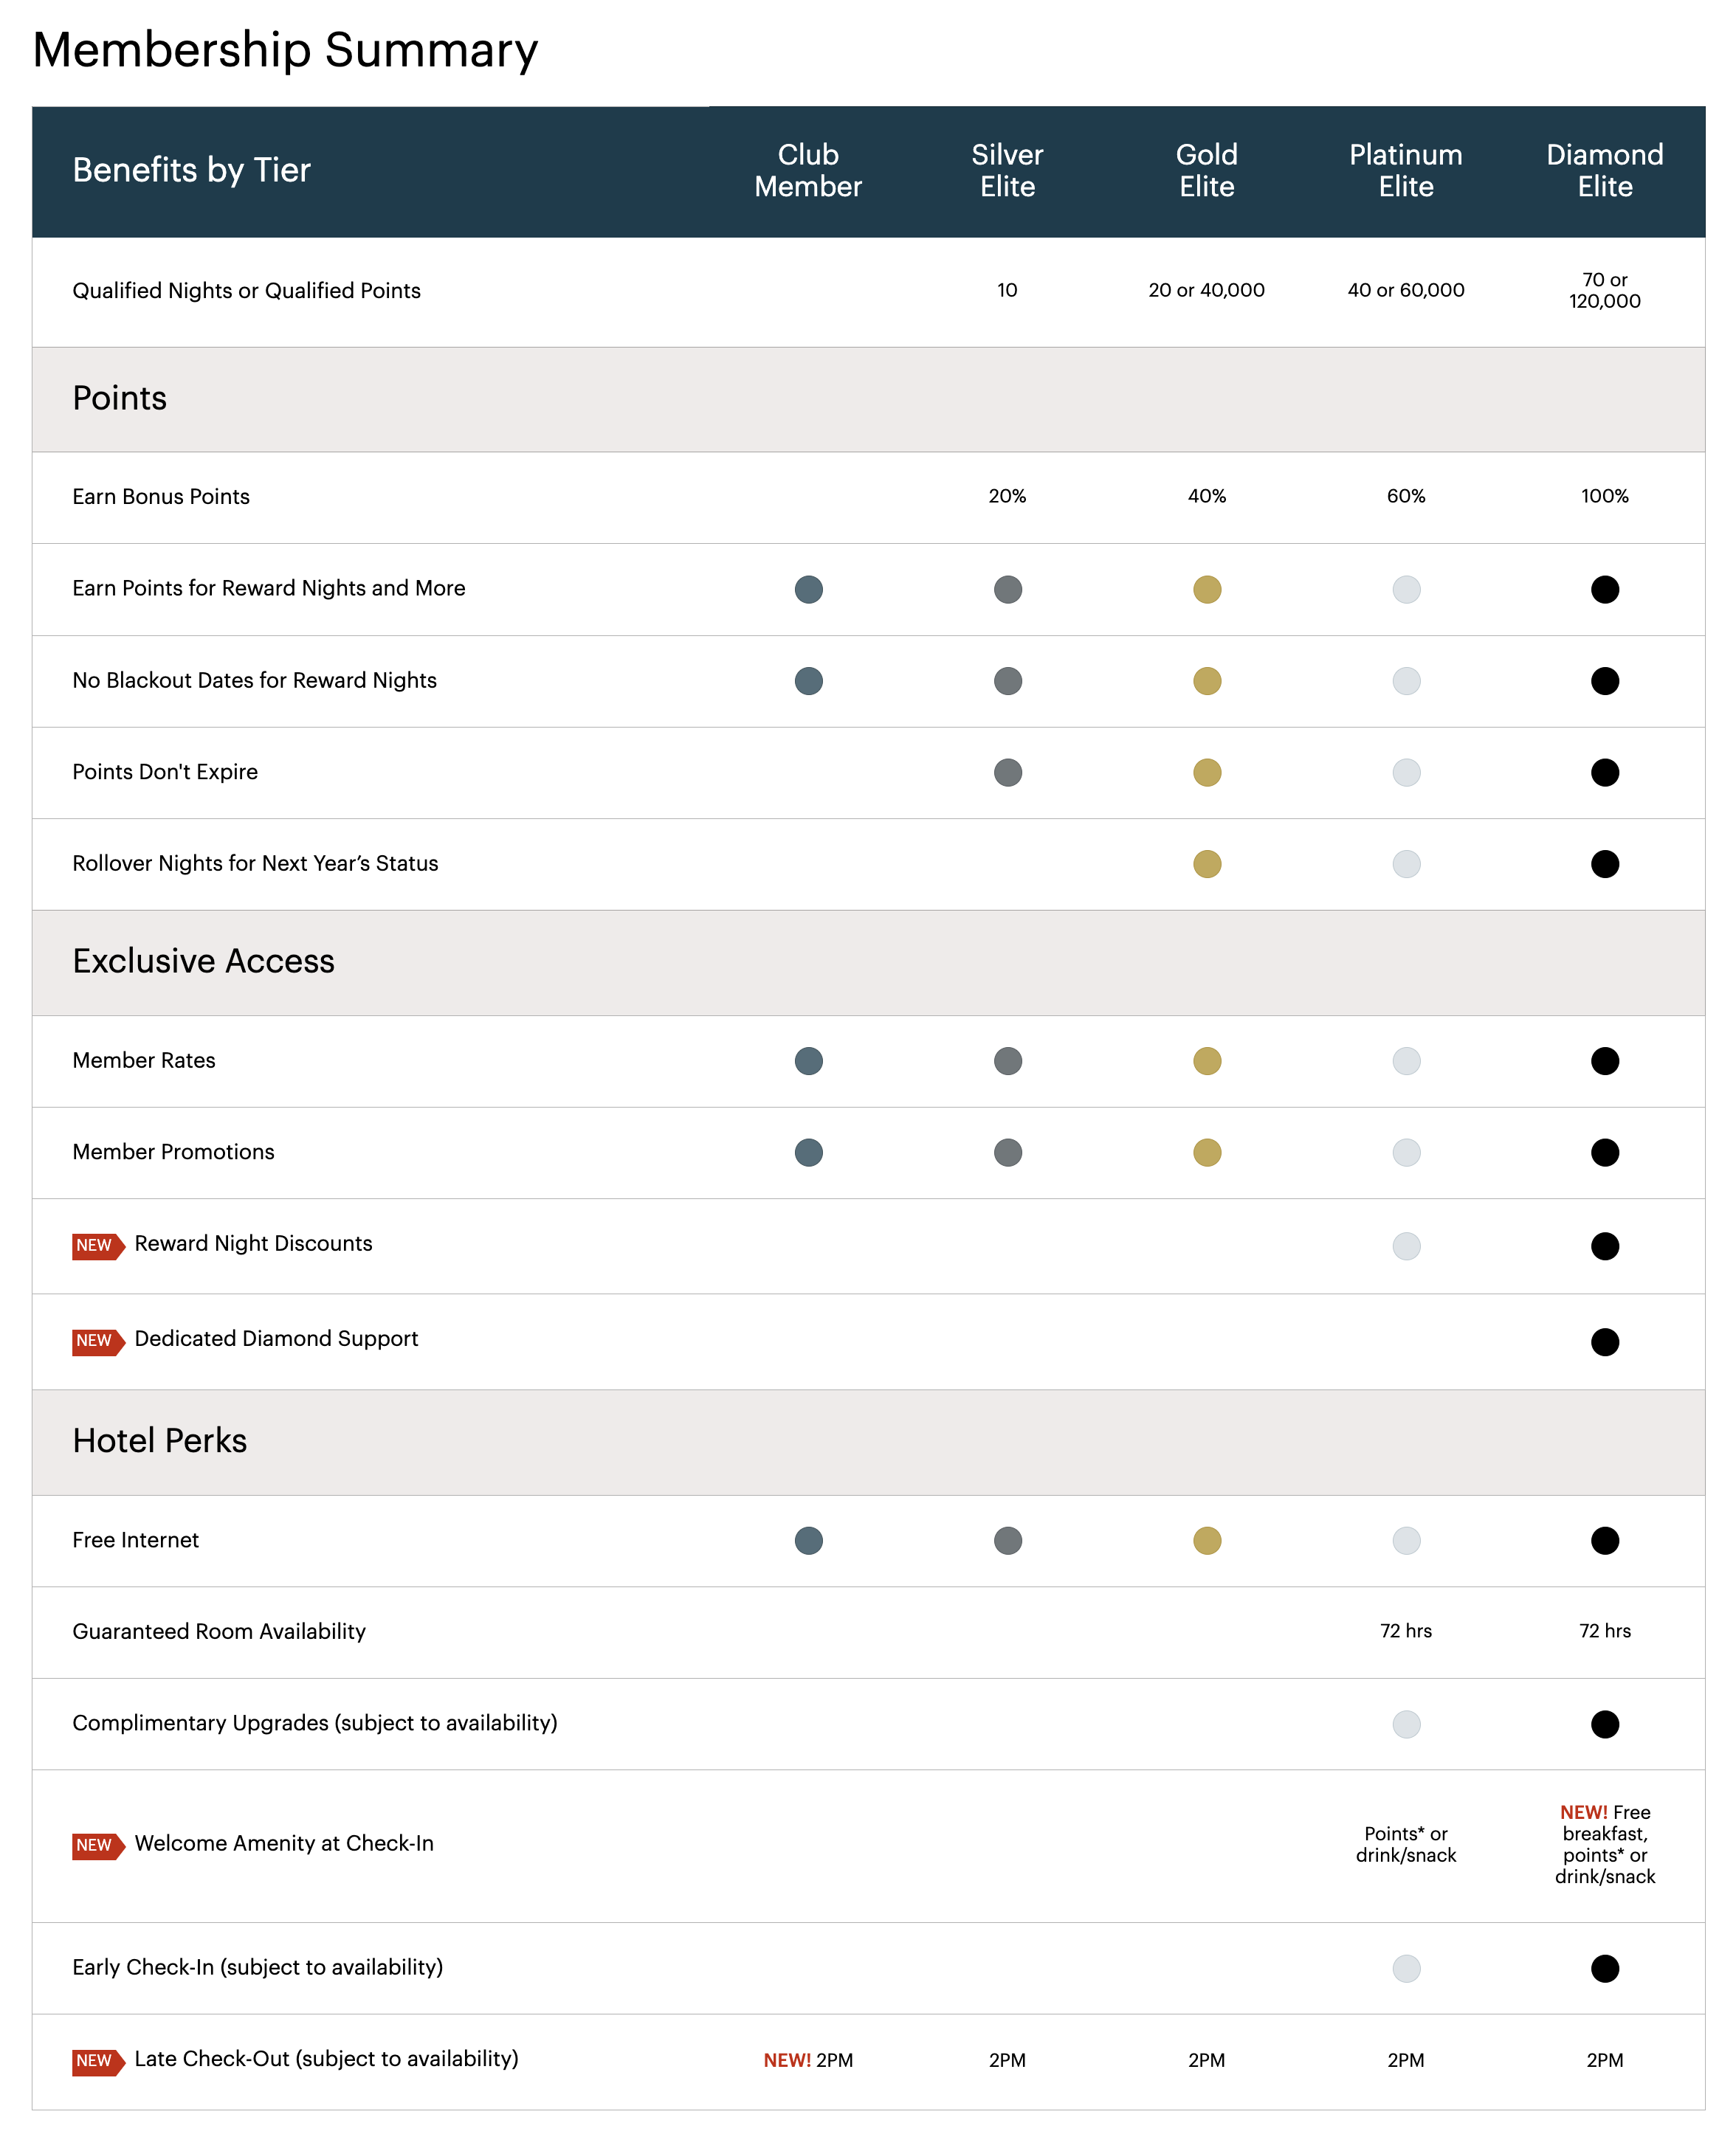Click the Guaranteed Room Availability label
The width and height of the screenshot is (1736, 2134).
coord(219,1631)
